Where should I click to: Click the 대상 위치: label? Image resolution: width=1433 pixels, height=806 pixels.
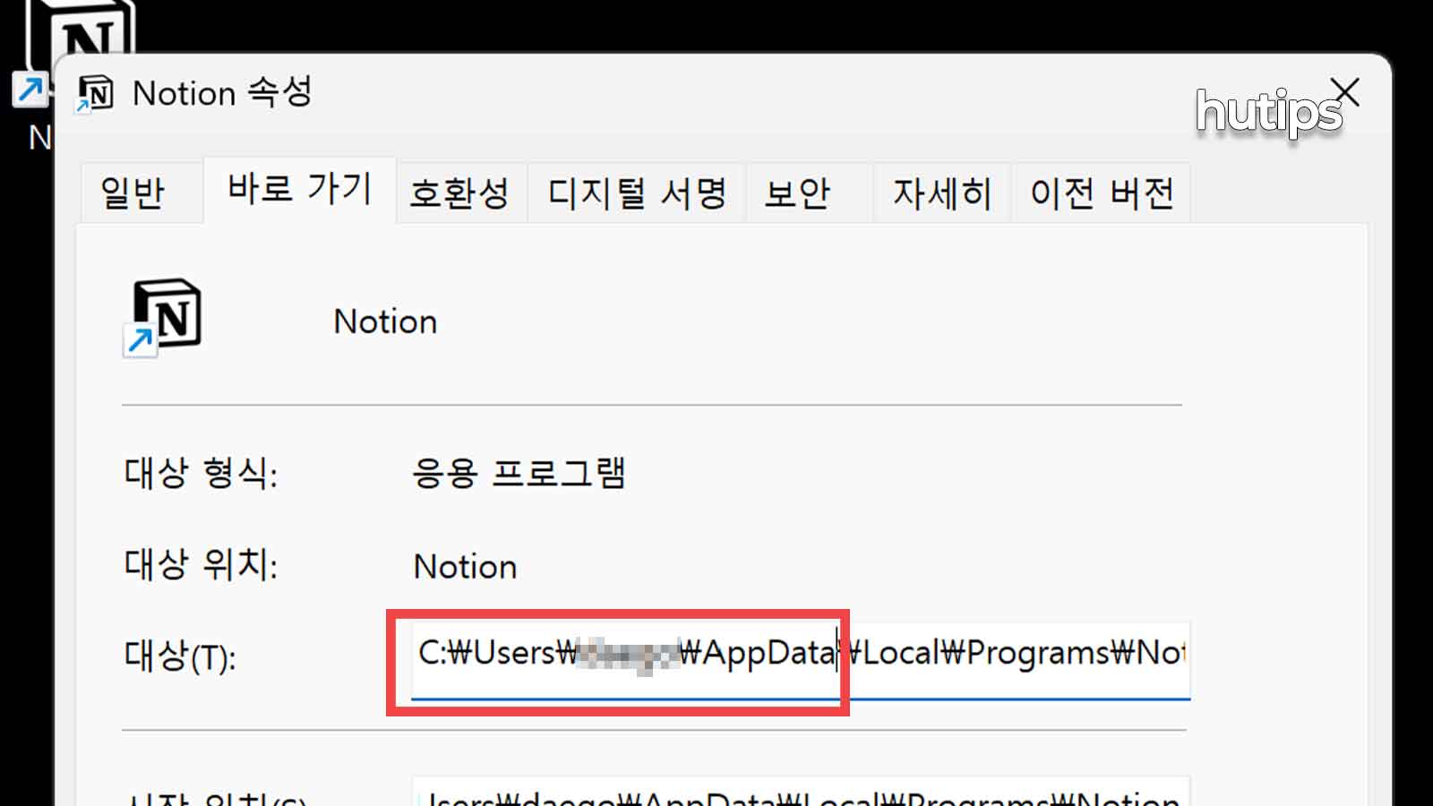click(x=201, y=565)
